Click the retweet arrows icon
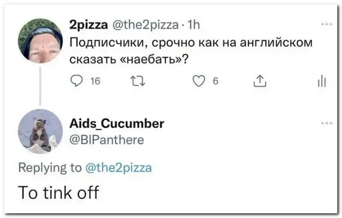Image resolution: width=342 pixels, height=218 pixels. [x=137, y=81]
